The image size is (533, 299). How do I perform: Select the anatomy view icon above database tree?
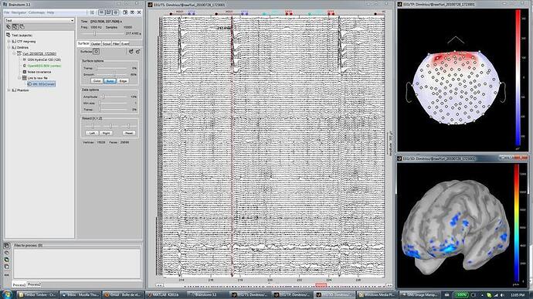[x=8, y=27]
